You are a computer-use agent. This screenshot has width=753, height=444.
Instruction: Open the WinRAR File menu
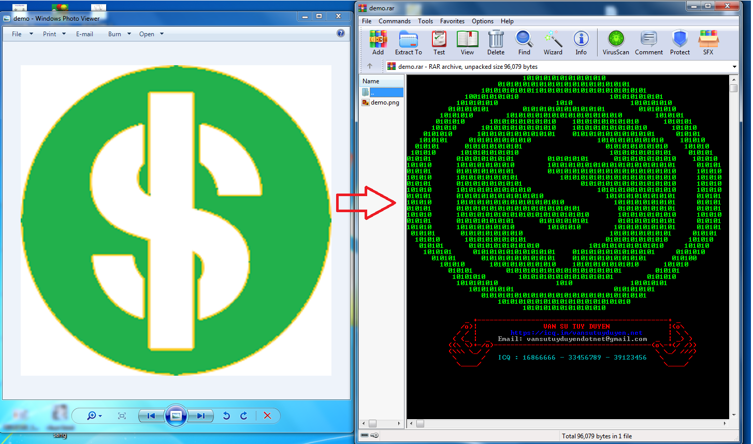(367, 21)
